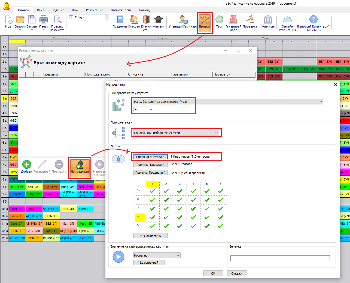The height and width of the screenshot is (283, 350).
Task: Click into the Бележка text field
Action: pos(280,258)
